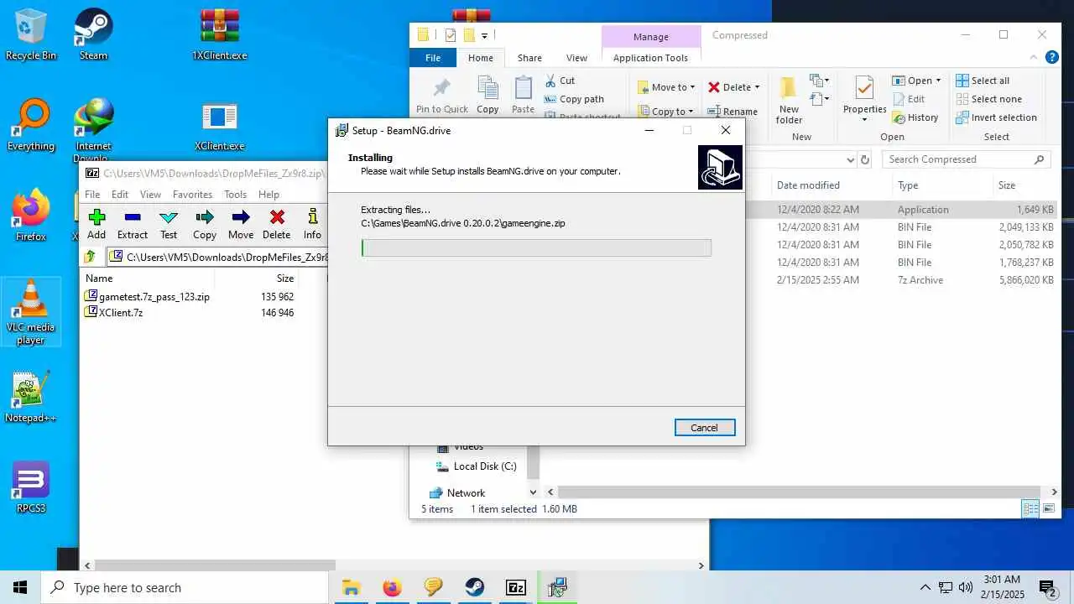Screen dimensions: 1074x604
Task: Expand the Explorer address bar history dropdown
Action: tap(850, 159)
